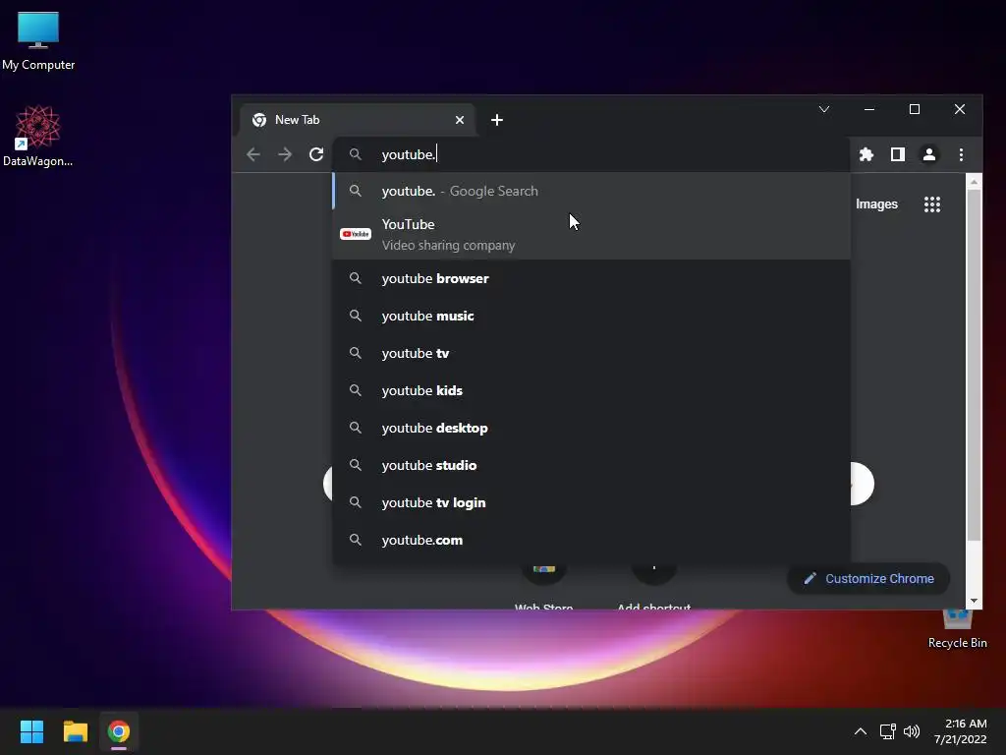Reload the page with the refresh icon

(316, 154)
